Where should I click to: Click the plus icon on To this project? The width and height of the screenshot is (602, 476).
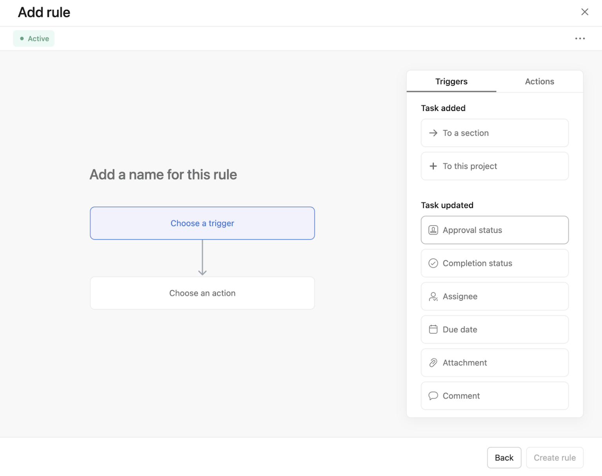coord(433,166)
